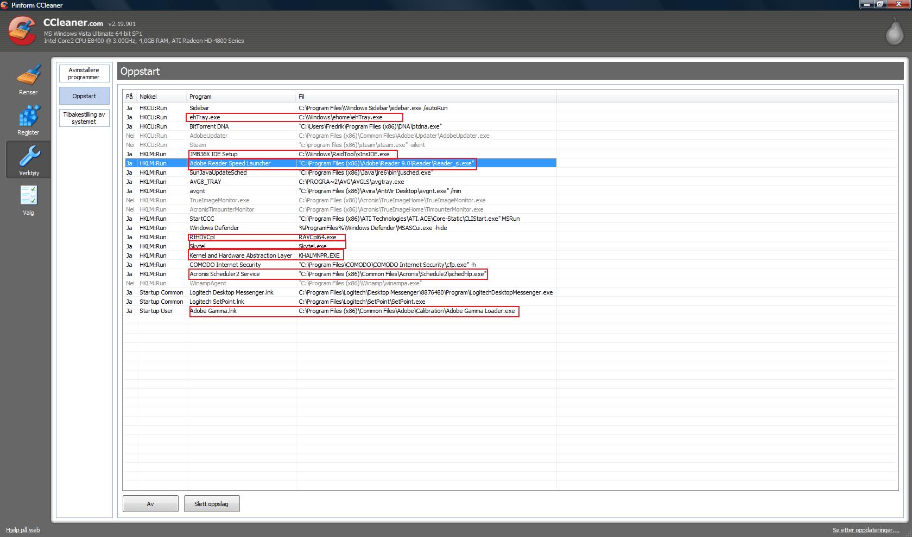
Task: Select the Skytel startup entry
Action: coord(340,246)
